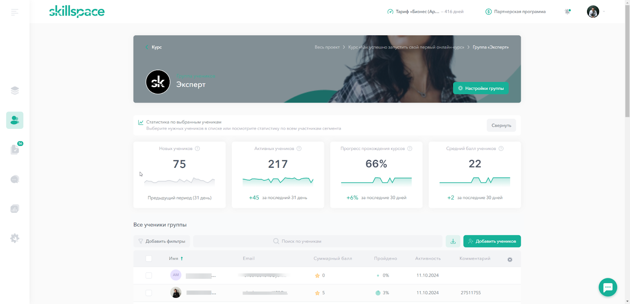This screenshot has width=630, height=304.
Task: Click active students sparkline chart
Action: (x=278, y=181)
